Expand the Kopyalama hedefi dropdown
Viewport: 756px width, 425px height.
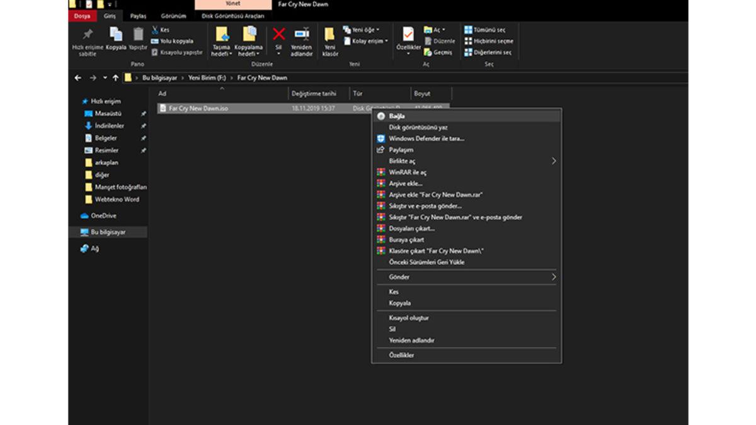[249, 54]
